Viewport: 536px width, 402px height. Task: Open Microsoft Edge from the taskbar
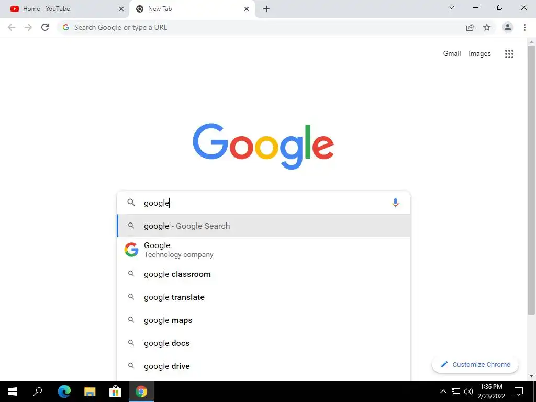pos(64,392)
